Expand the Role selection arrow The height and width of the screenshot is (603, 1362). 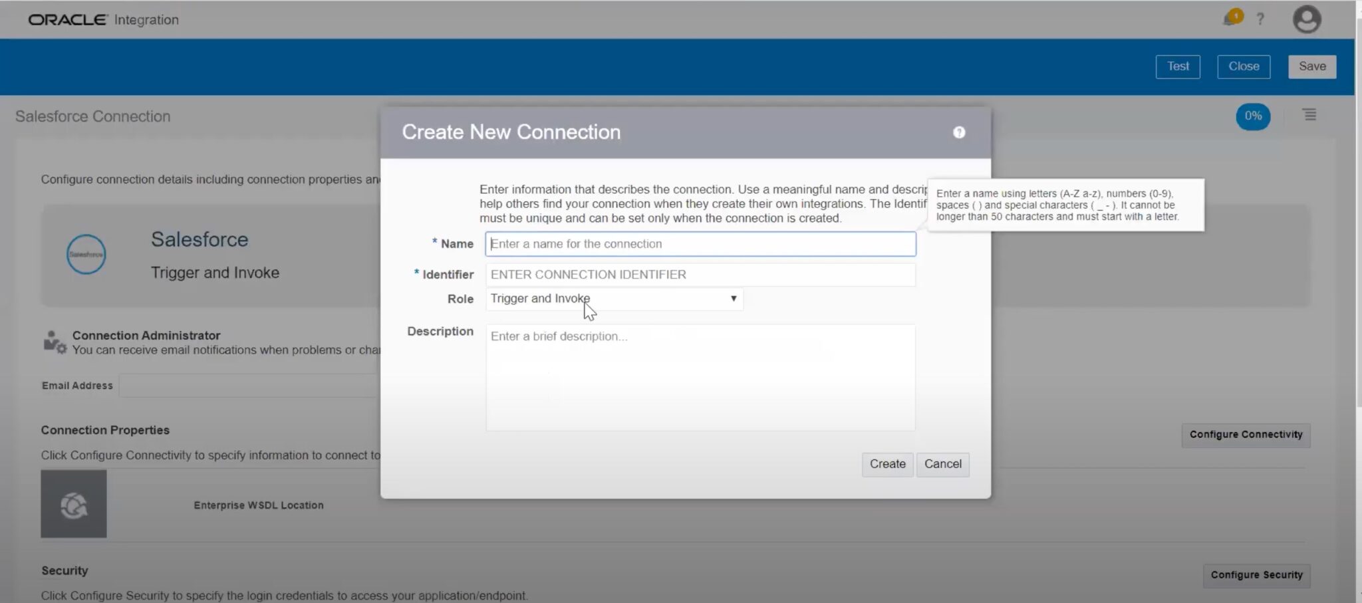pos(733,299)
